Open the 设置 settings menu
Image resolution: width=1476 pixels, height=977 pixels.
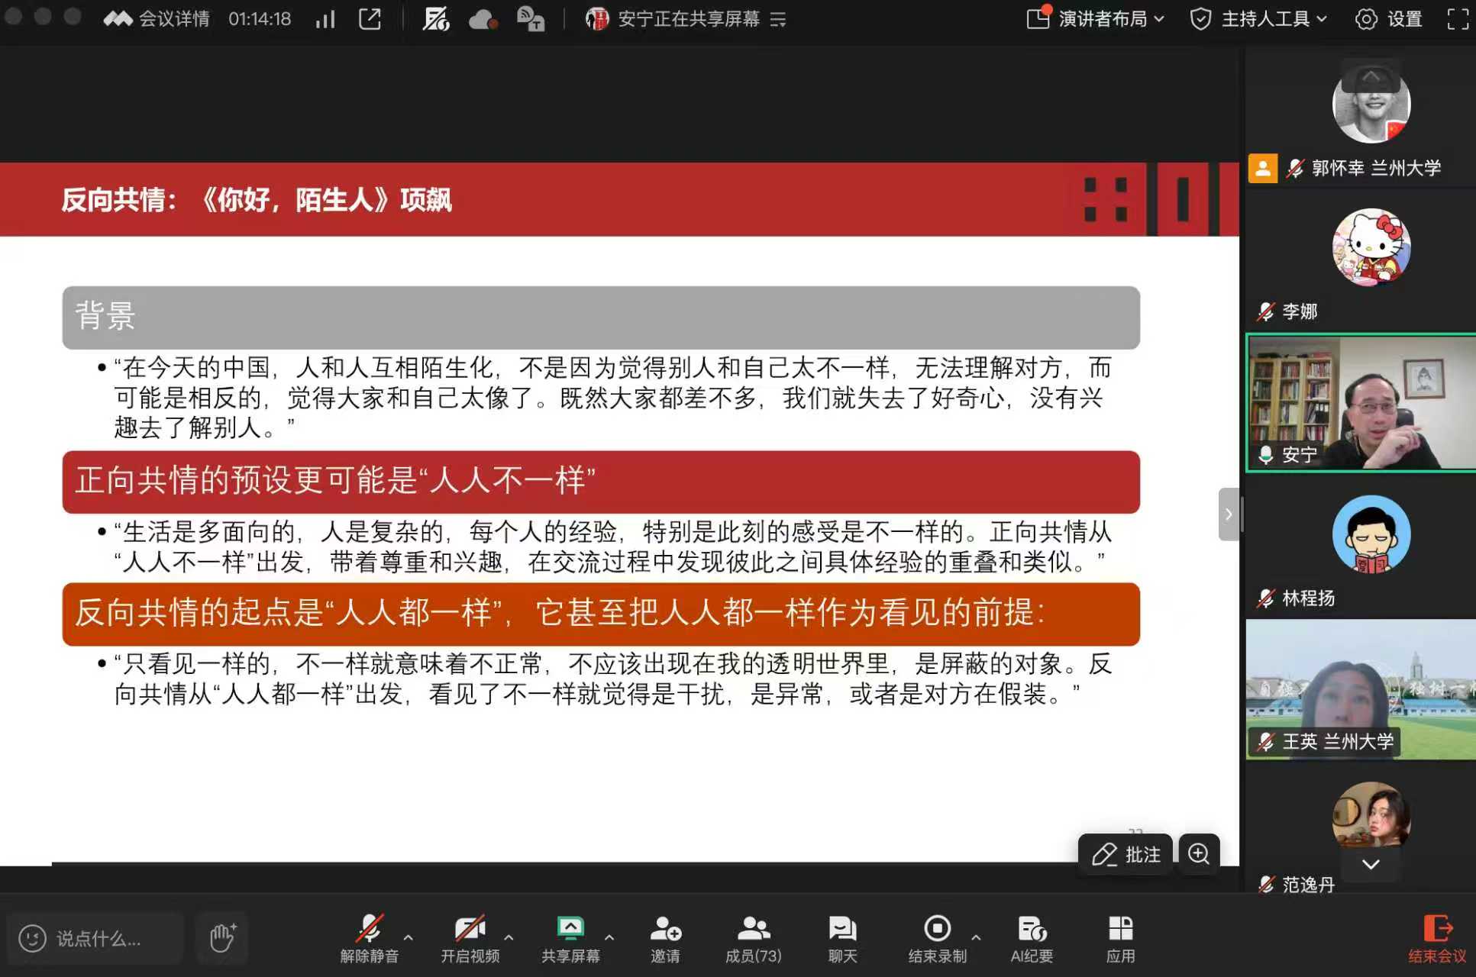[x=1389, y=19]
